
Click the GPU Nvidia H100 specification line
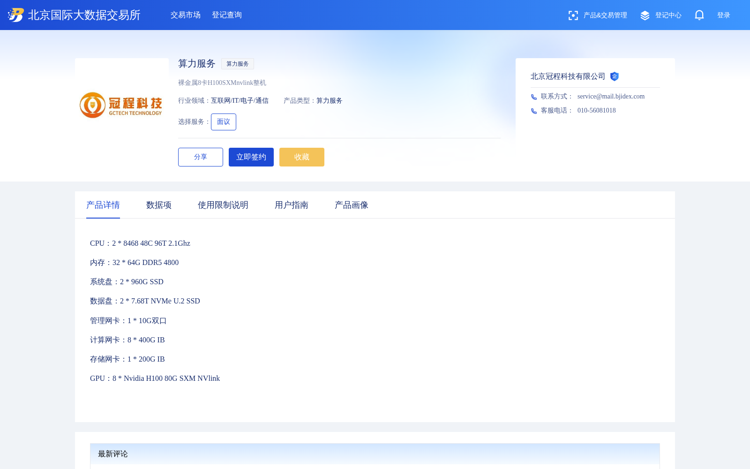pos(155,378)
